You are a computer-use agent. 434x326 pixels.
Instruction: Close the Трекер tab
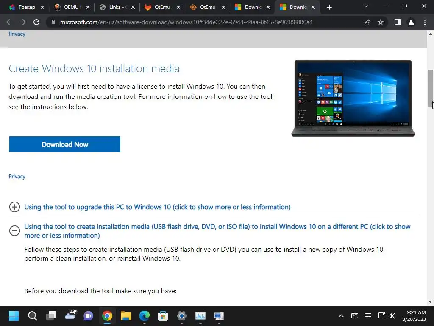42,8
